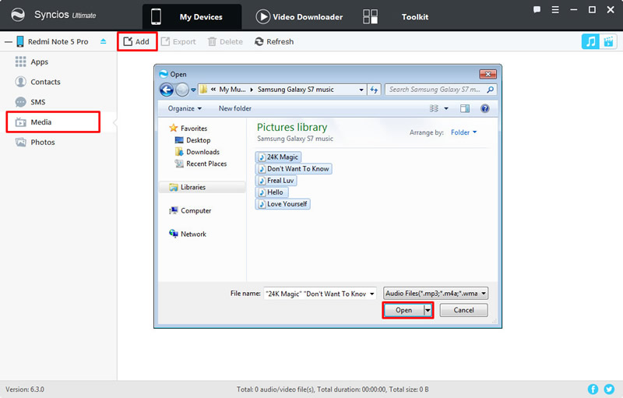Screen dimensions: 623x398
Task: Open the Twitter icon in status bar
Action: (x=609, y=389)
